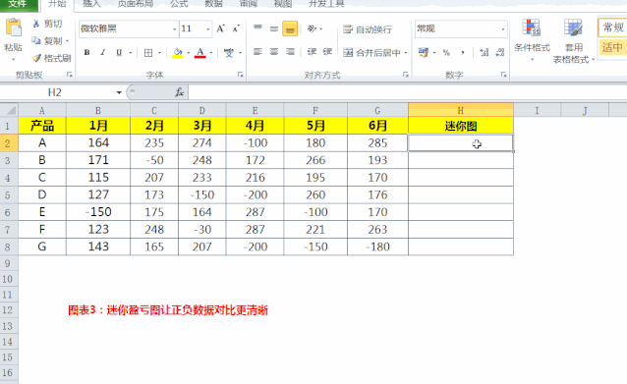Toggle bottom align (highlighted)
This screenshot has height=384, width=627.
[x=290, y=28]
